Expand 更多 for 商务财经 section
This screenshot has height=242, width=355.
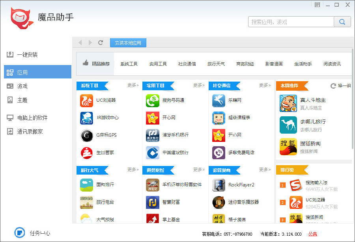pos(199,169)
